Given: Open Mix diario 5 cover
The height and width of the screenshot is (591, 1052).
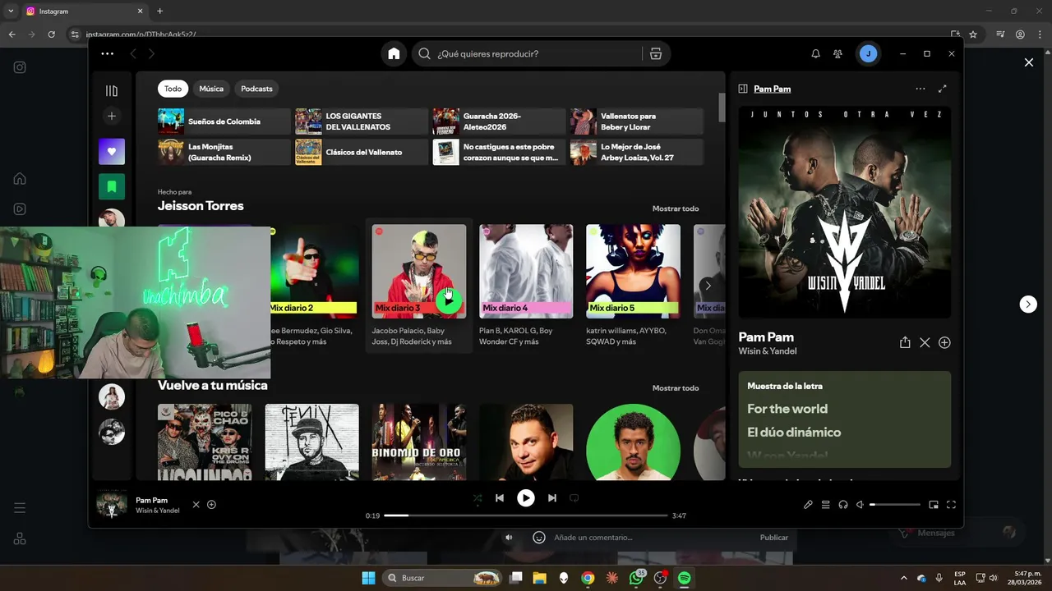Looking at the screenshot, I should (x=633, y=272).
